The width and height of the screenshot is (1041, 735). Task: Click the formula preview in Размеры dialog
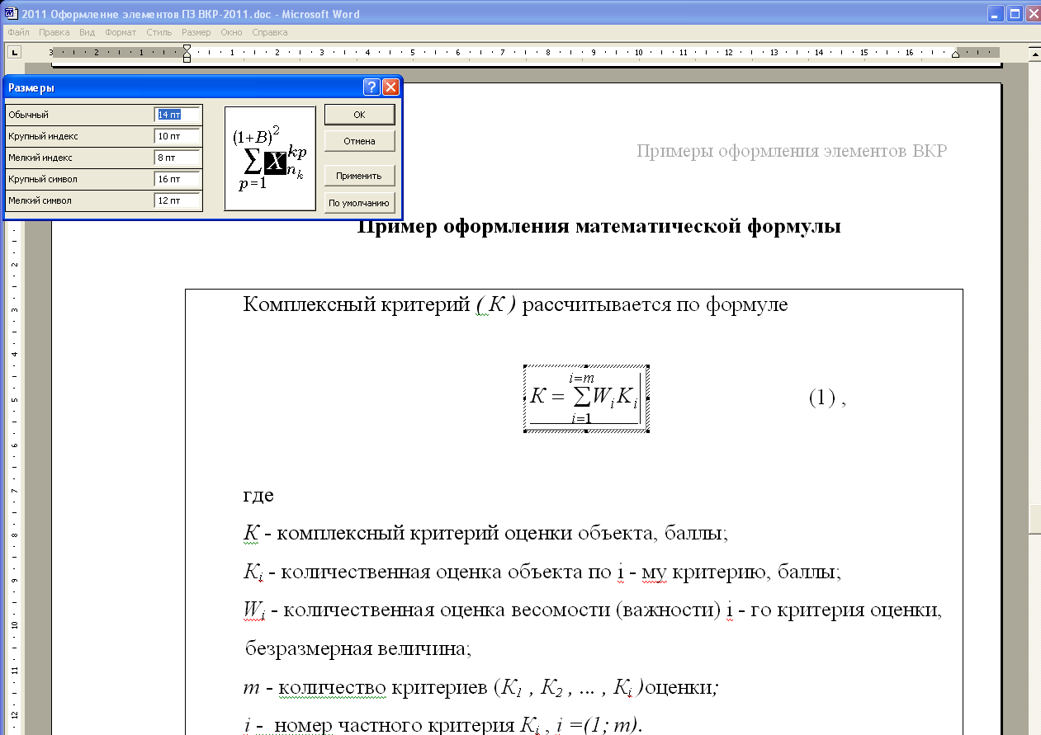(270, 158)
